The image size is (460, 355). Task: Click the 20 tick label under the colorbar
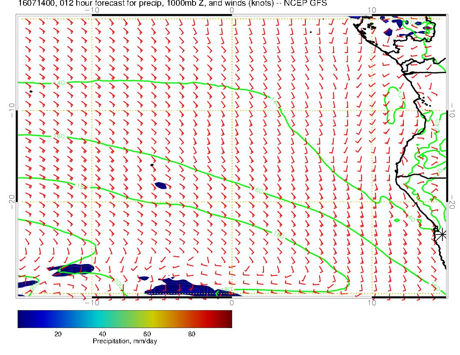(x=57, y=334)
